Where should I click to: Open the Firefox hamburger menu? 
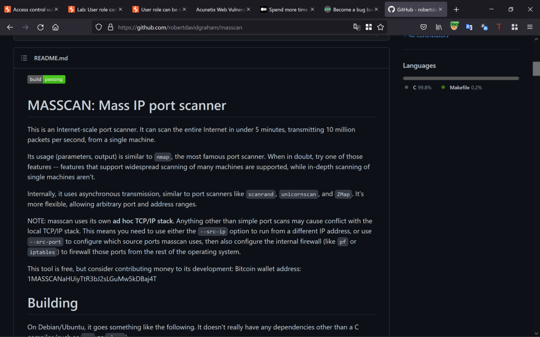click(x=530, y=27)
